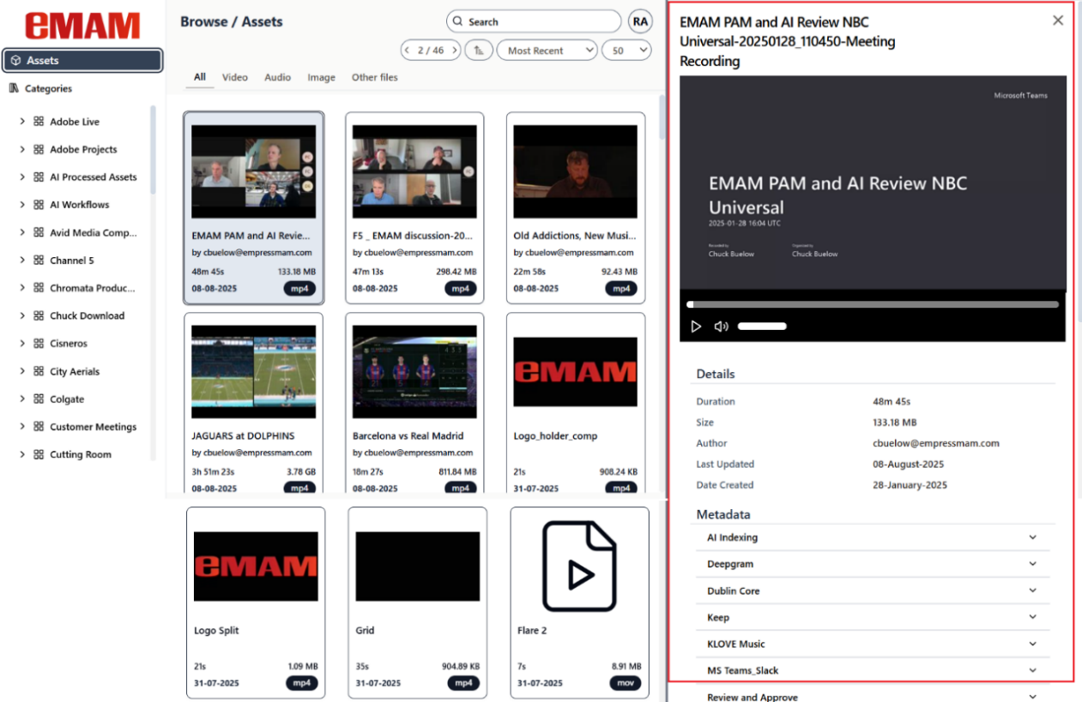Toggle the sort order direction icon

pyautogui.click(x=479, y=51)
